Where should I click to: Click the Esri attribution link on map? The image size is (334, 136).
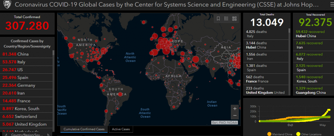point(224,123)
